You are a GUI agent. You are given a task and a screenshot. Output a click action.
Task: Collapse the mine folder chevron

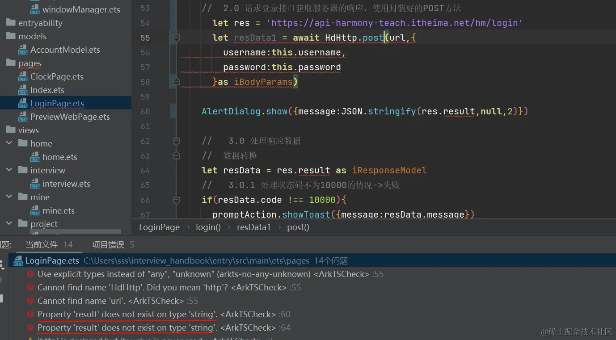click(x=9, y=197)
